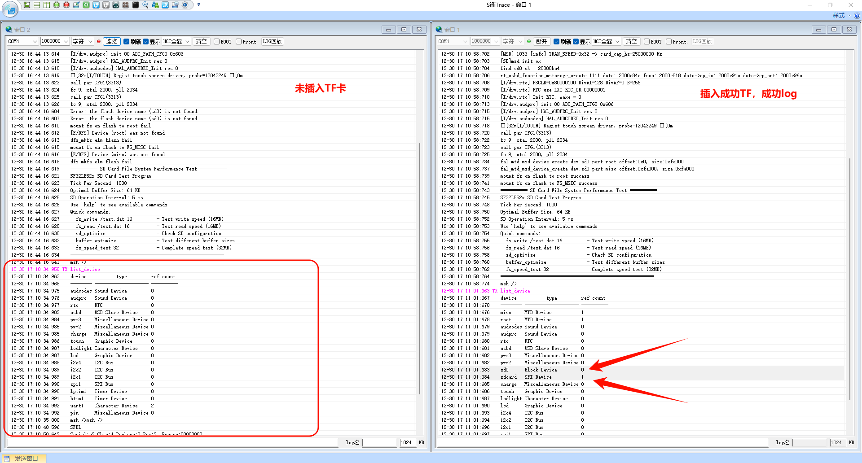Expand the 1000000 baud rate dropdown in window 2
The width and height of the screenshot is (862, 463).
point(55,42)
